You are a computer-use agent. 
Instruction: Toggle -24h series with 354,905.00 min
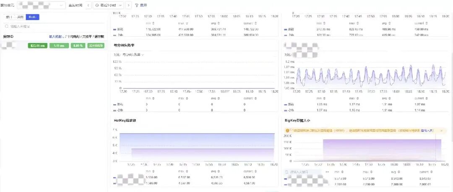pos(118,35)
